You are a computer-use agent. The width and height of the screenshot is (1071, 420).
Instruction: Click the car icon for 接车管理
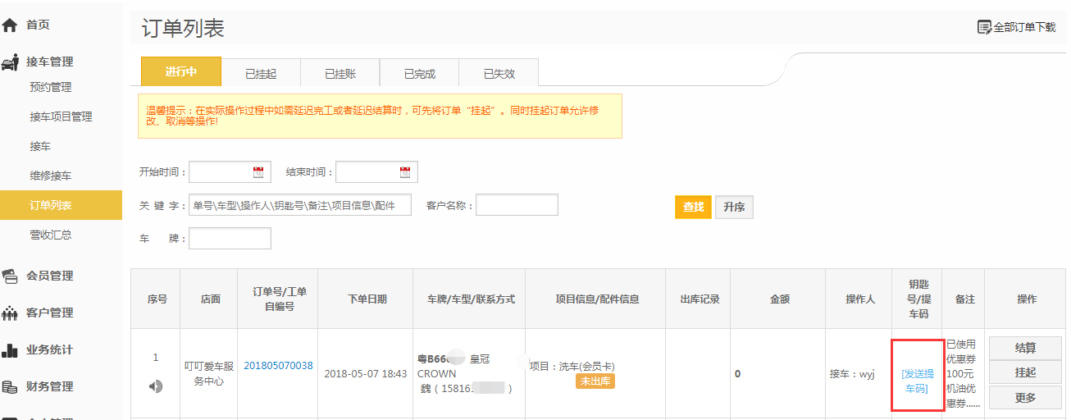point(10,62)
